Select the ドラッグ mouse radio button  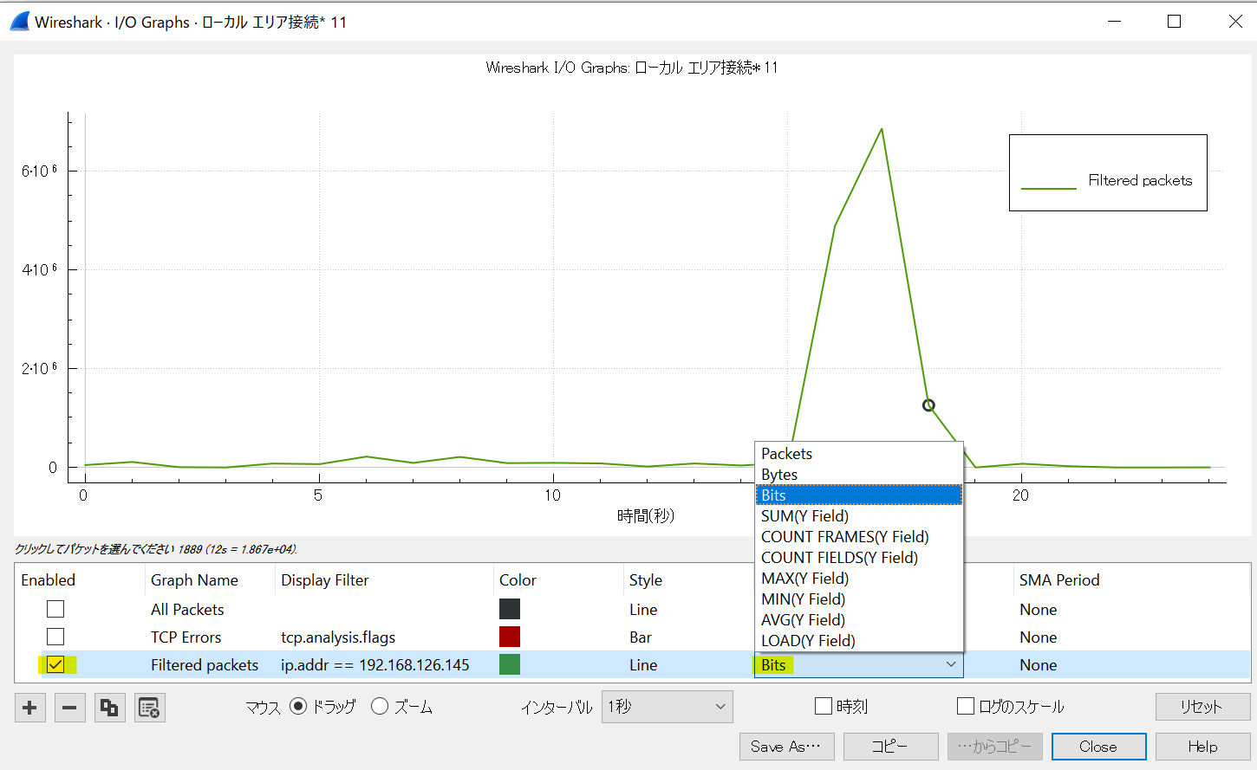(298, 707)
